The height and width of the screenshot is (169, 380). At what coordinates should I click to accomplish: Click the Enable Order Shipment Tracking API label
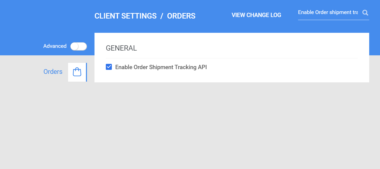[x=161, y=67]
